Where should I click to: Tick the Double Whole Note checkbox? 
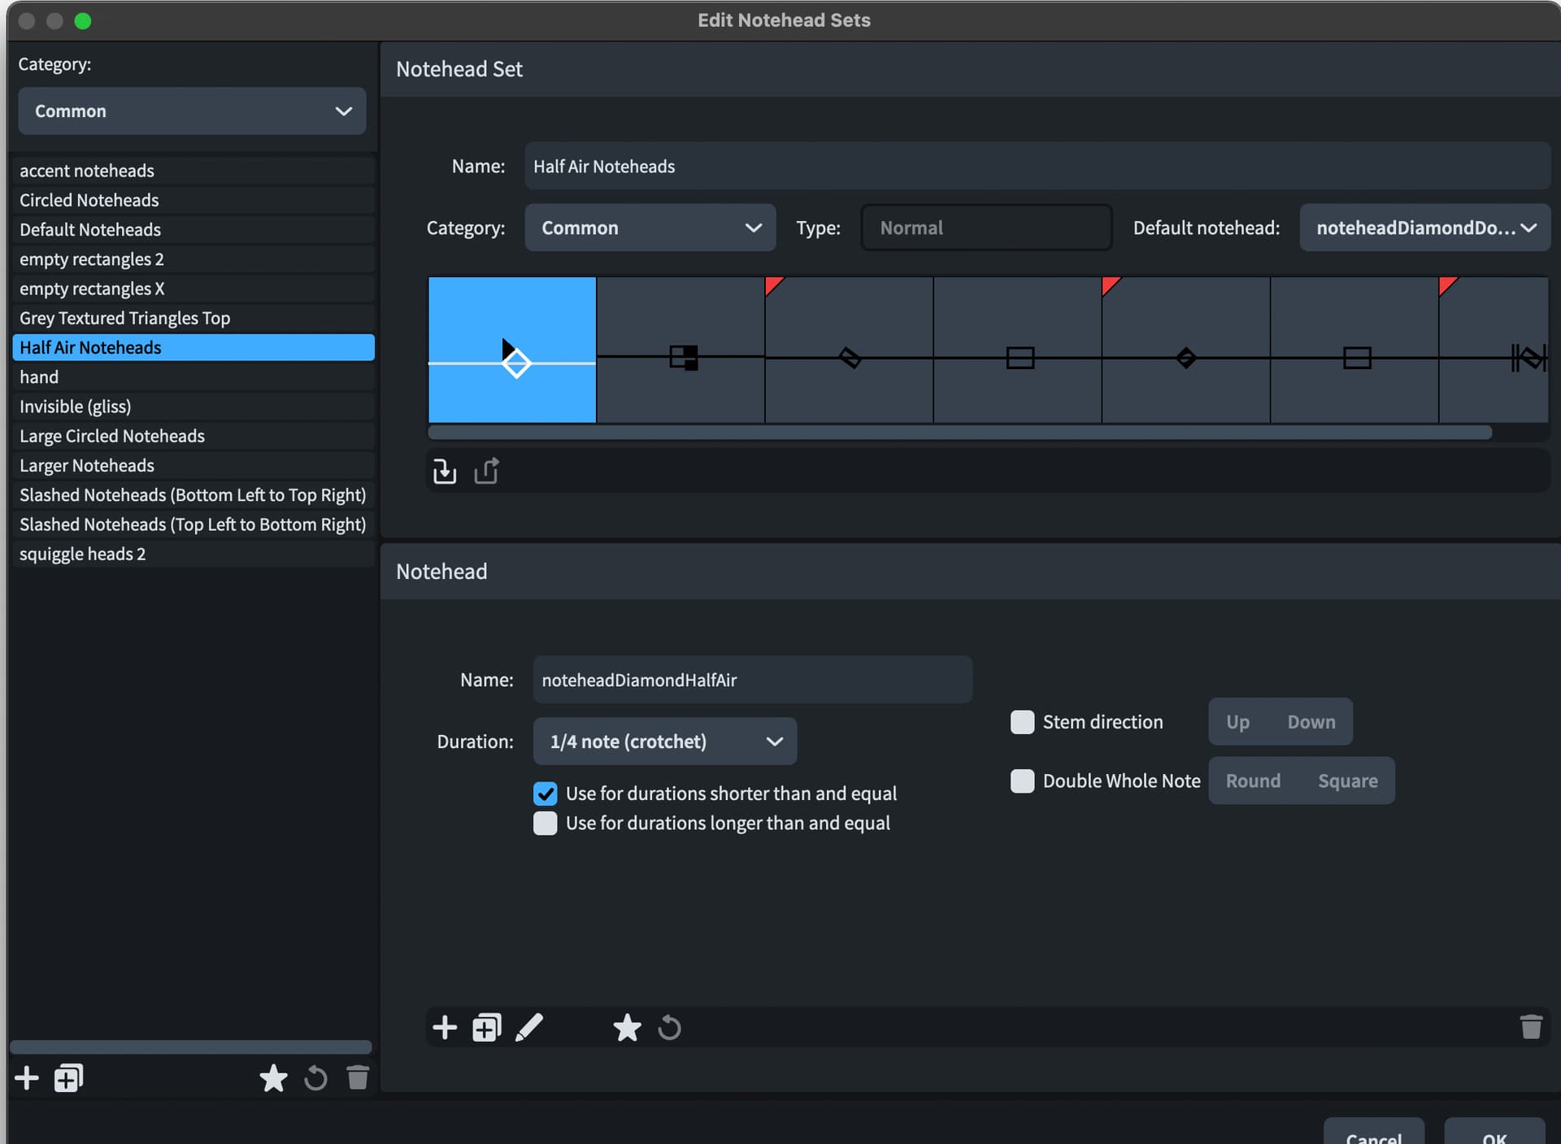[1022, 781]
